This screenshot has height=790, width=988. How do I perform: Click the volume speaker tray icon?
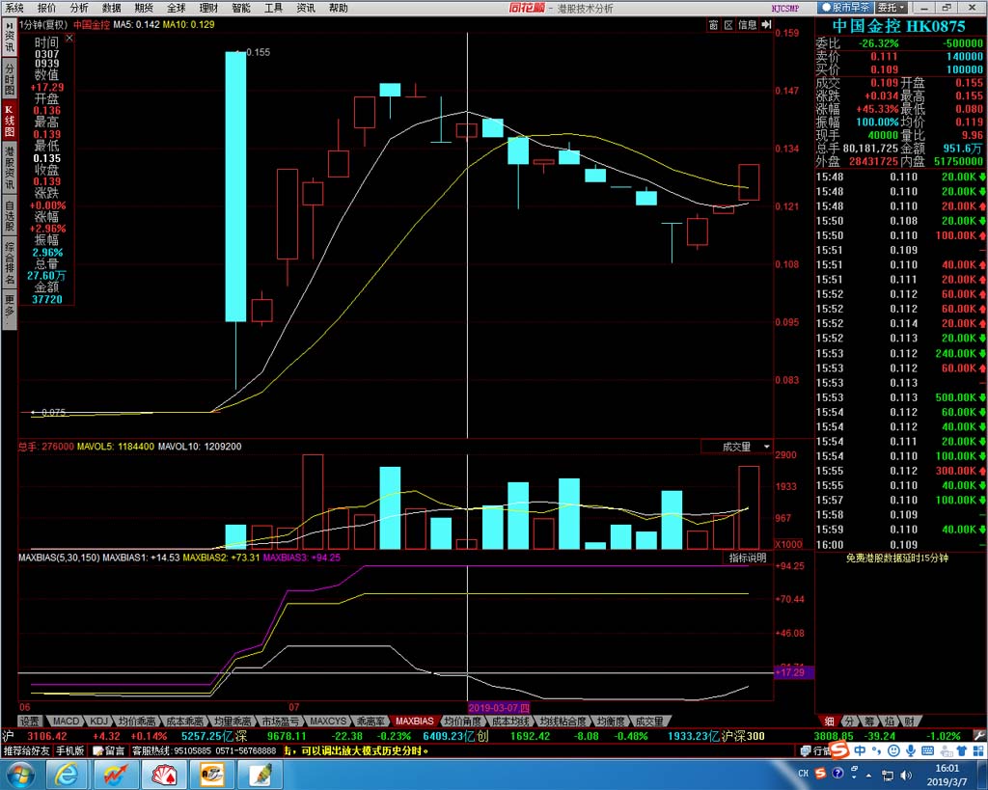point(905,775)
